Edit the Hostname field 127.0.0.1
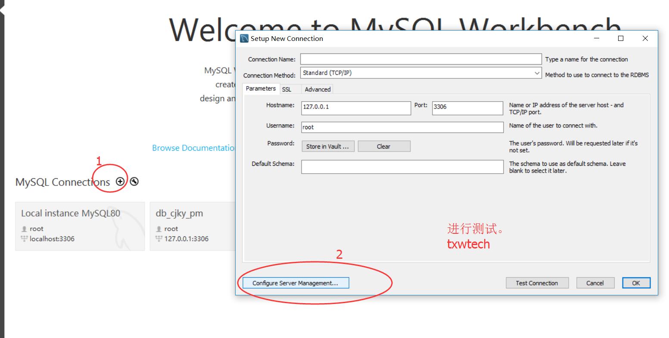Screen dimensions: 669x338 point(356,108)
